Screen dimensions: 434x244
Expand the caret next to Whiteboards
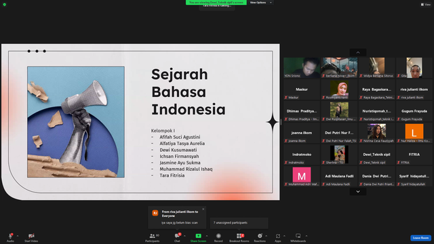pyautogui.click(x=307, y=236)
